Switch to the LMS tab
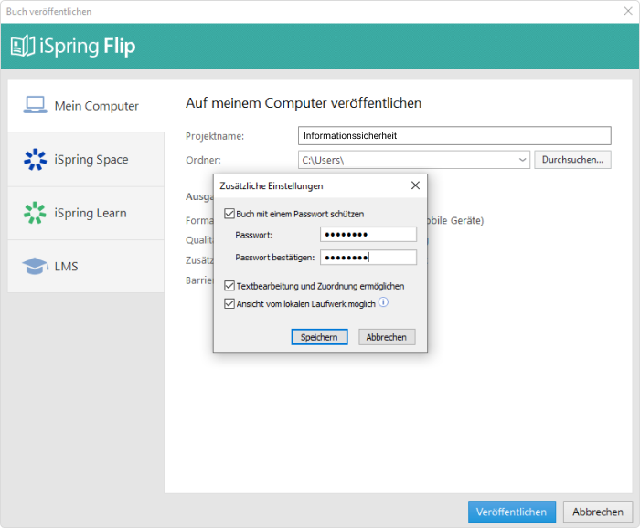640x528 pixels. point(86,266)
